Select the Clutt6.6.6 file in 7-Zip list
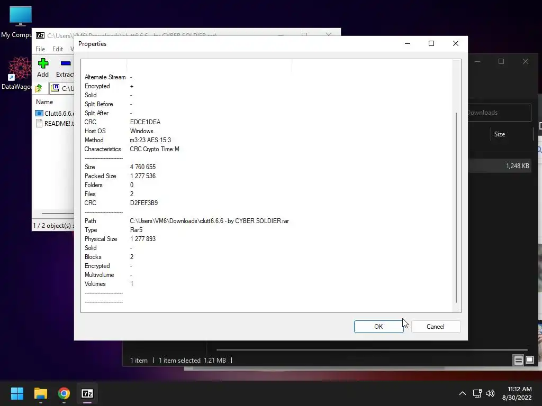542x406 pixels. click(55, 113)
